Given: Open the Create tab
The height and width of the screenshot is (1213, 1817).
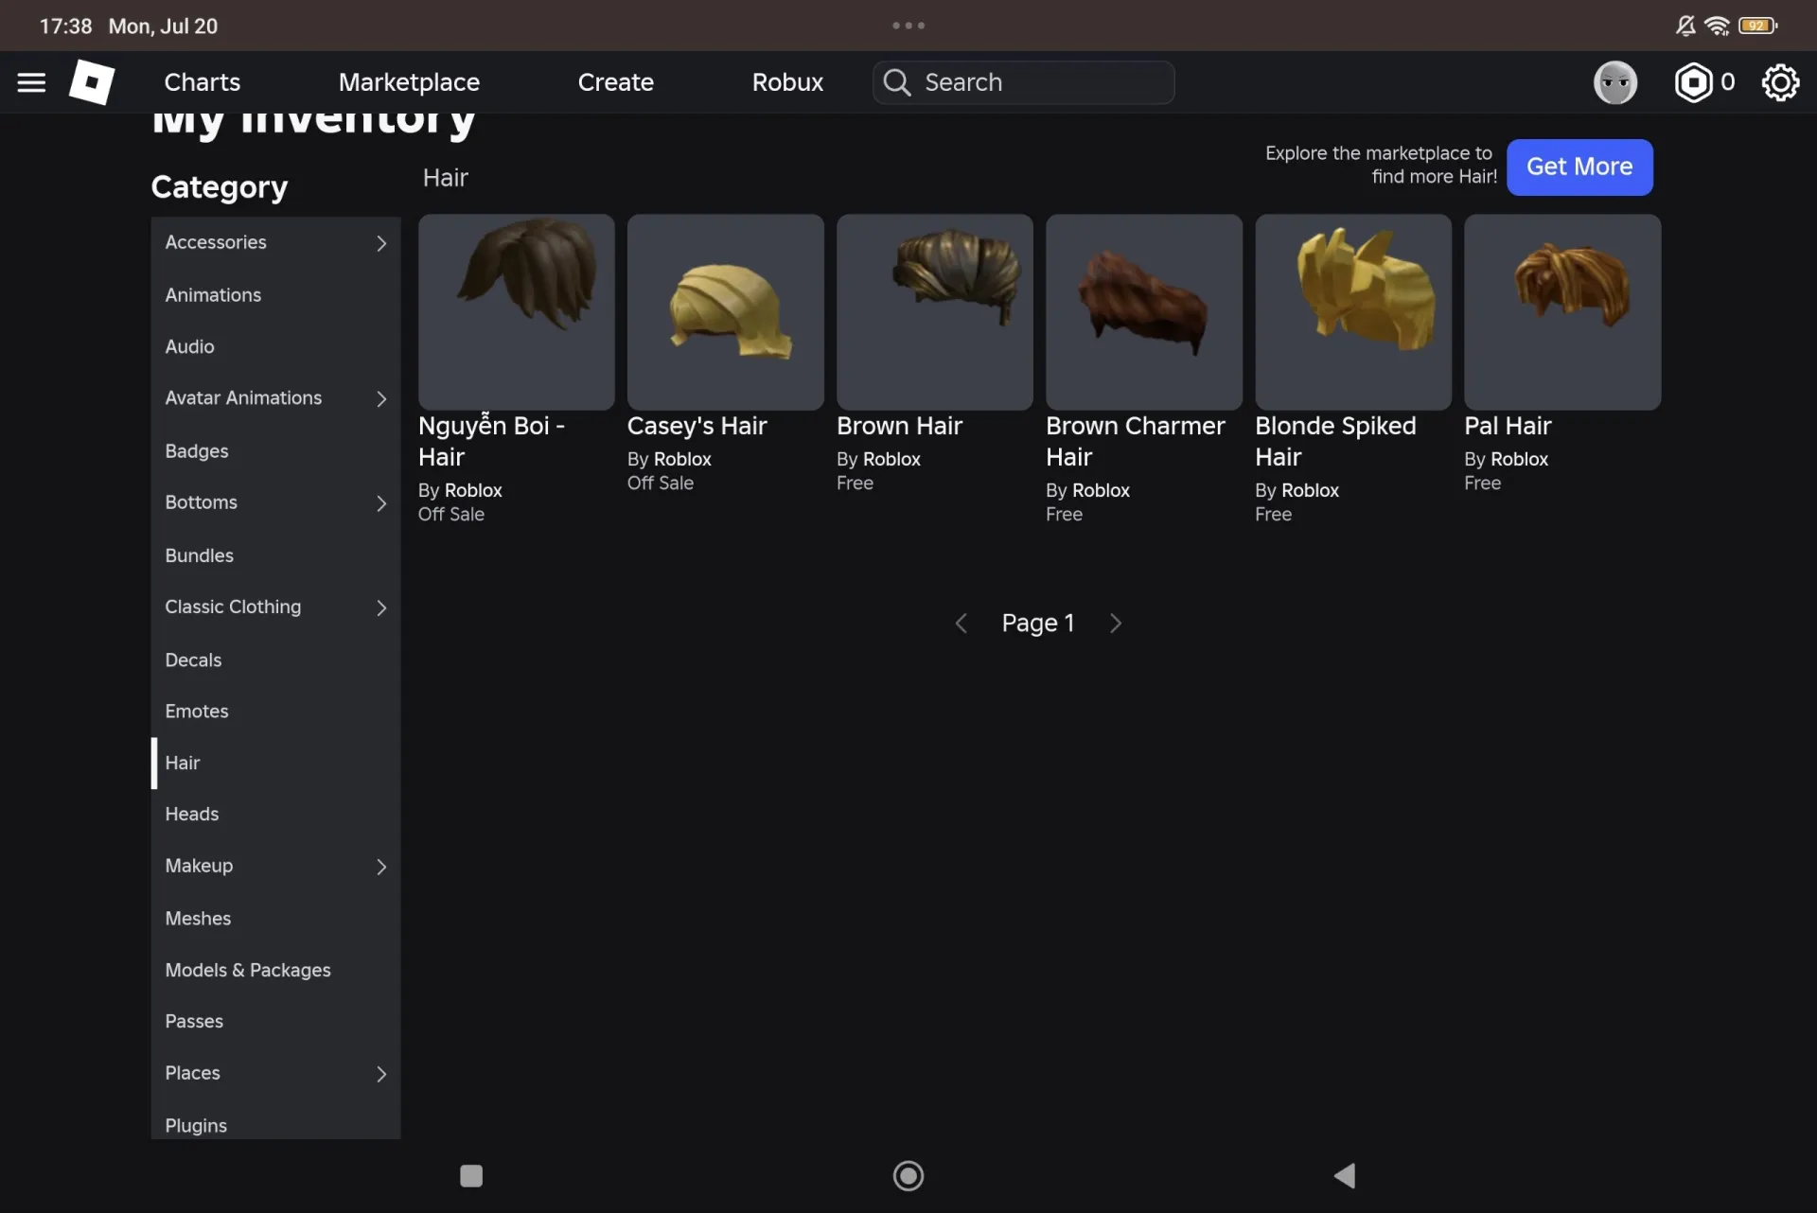Looking at the screenshot, I should coord(615,82).
